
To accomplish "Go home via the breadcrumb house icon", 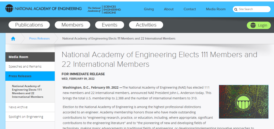I will click(13, 39).
